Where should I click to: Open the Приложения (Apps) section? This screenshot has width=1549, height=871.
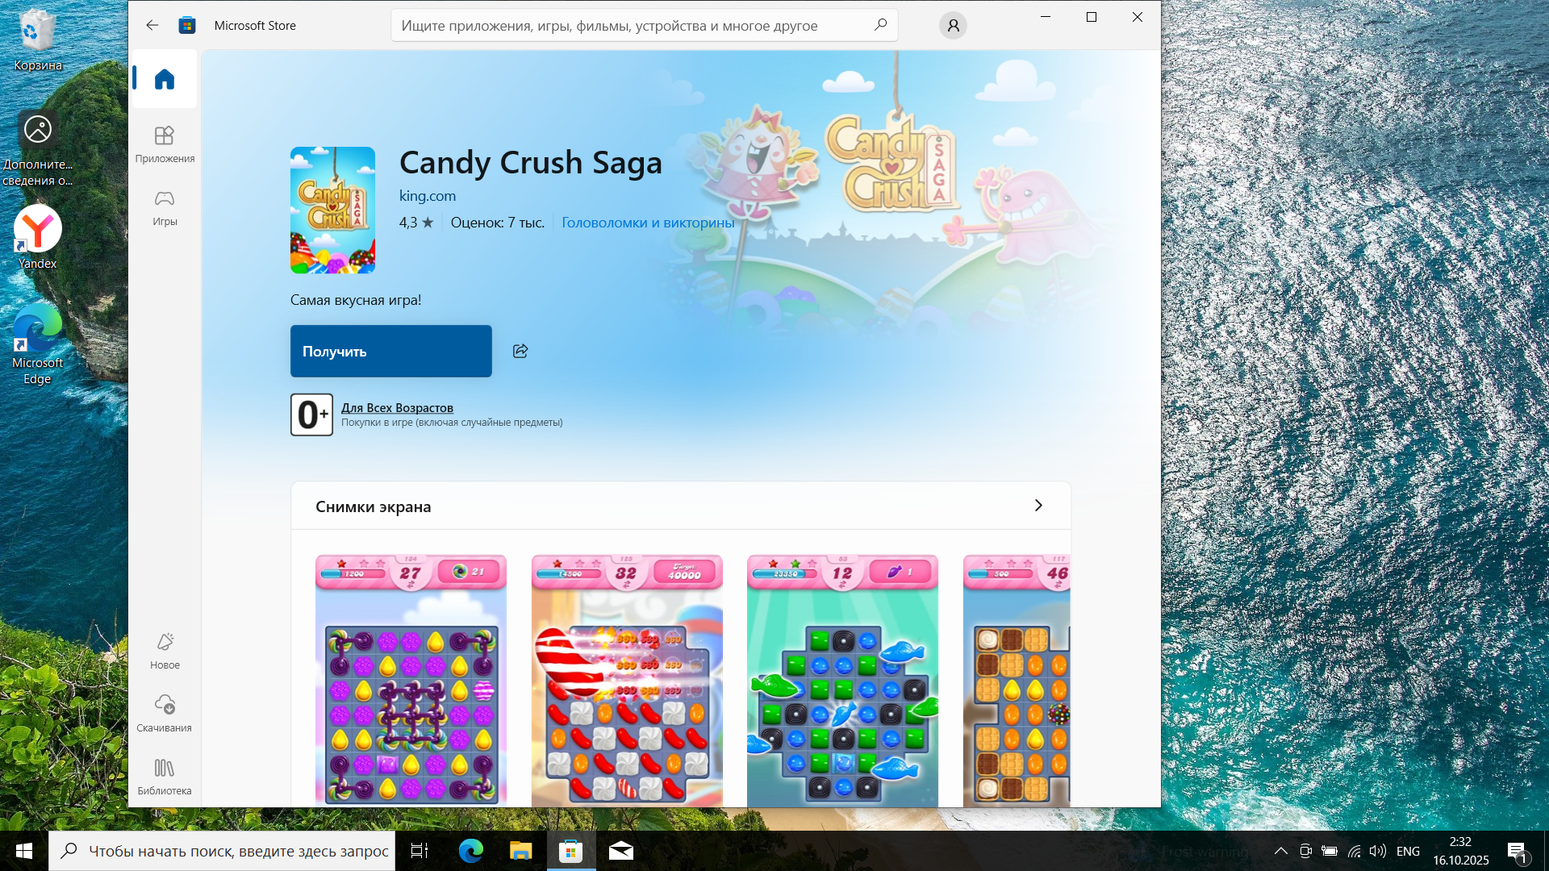tap(165, 144)
